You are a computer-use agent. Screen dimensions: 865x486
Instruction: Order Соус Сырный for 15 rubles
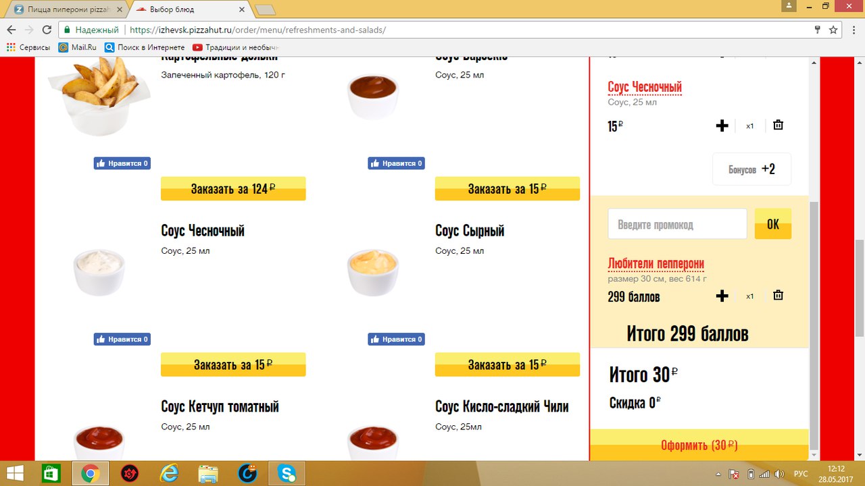507,364
